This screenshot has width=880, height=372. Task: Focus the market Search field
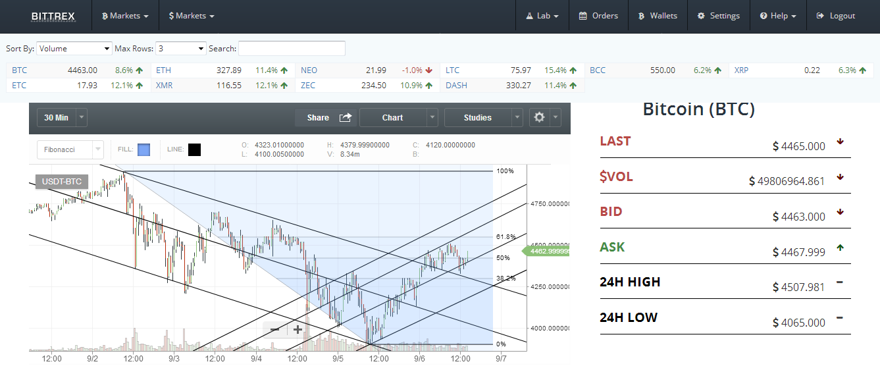click(292, 49)
